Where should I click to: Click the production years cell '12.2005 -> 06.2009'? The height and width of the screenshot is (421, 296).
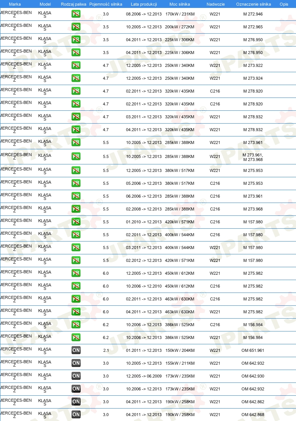[x=144, y=376]
